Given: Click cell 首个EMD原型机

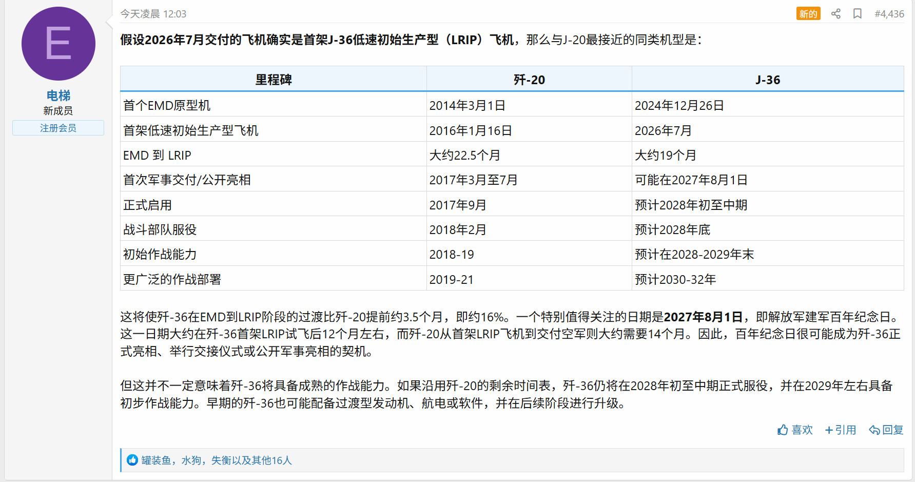Looking at the screenshot, I should pyautogui.click(x=274, y=105).
